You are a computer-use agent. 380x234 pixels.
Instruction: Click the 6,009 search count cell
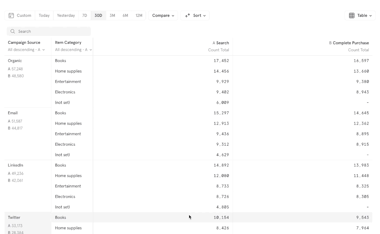point(223,102)
